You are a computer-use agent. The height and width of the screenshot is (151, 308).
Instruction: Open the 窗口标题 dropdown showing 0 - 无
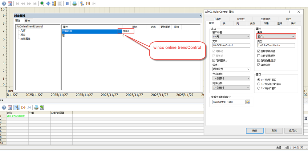tap(231, 36)
